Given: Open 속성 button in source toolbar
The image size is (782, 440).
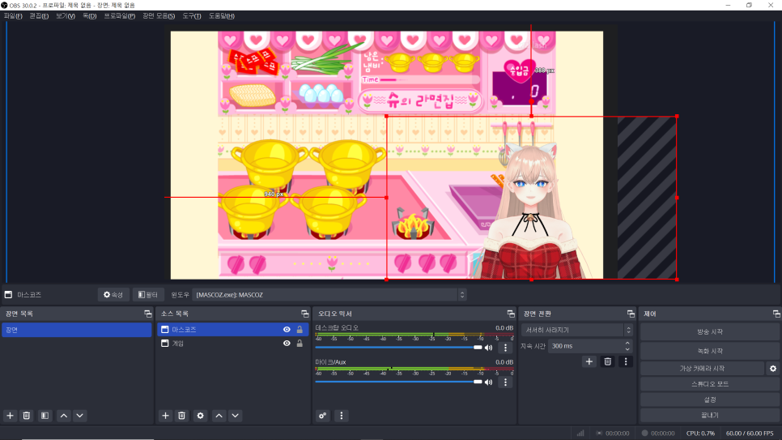Looking at the screenshot, I should [113, 295].
